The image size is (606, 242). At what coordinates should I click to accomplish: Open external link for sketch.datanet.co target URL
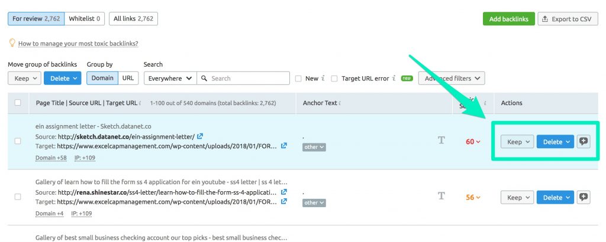tap(283, 146)
